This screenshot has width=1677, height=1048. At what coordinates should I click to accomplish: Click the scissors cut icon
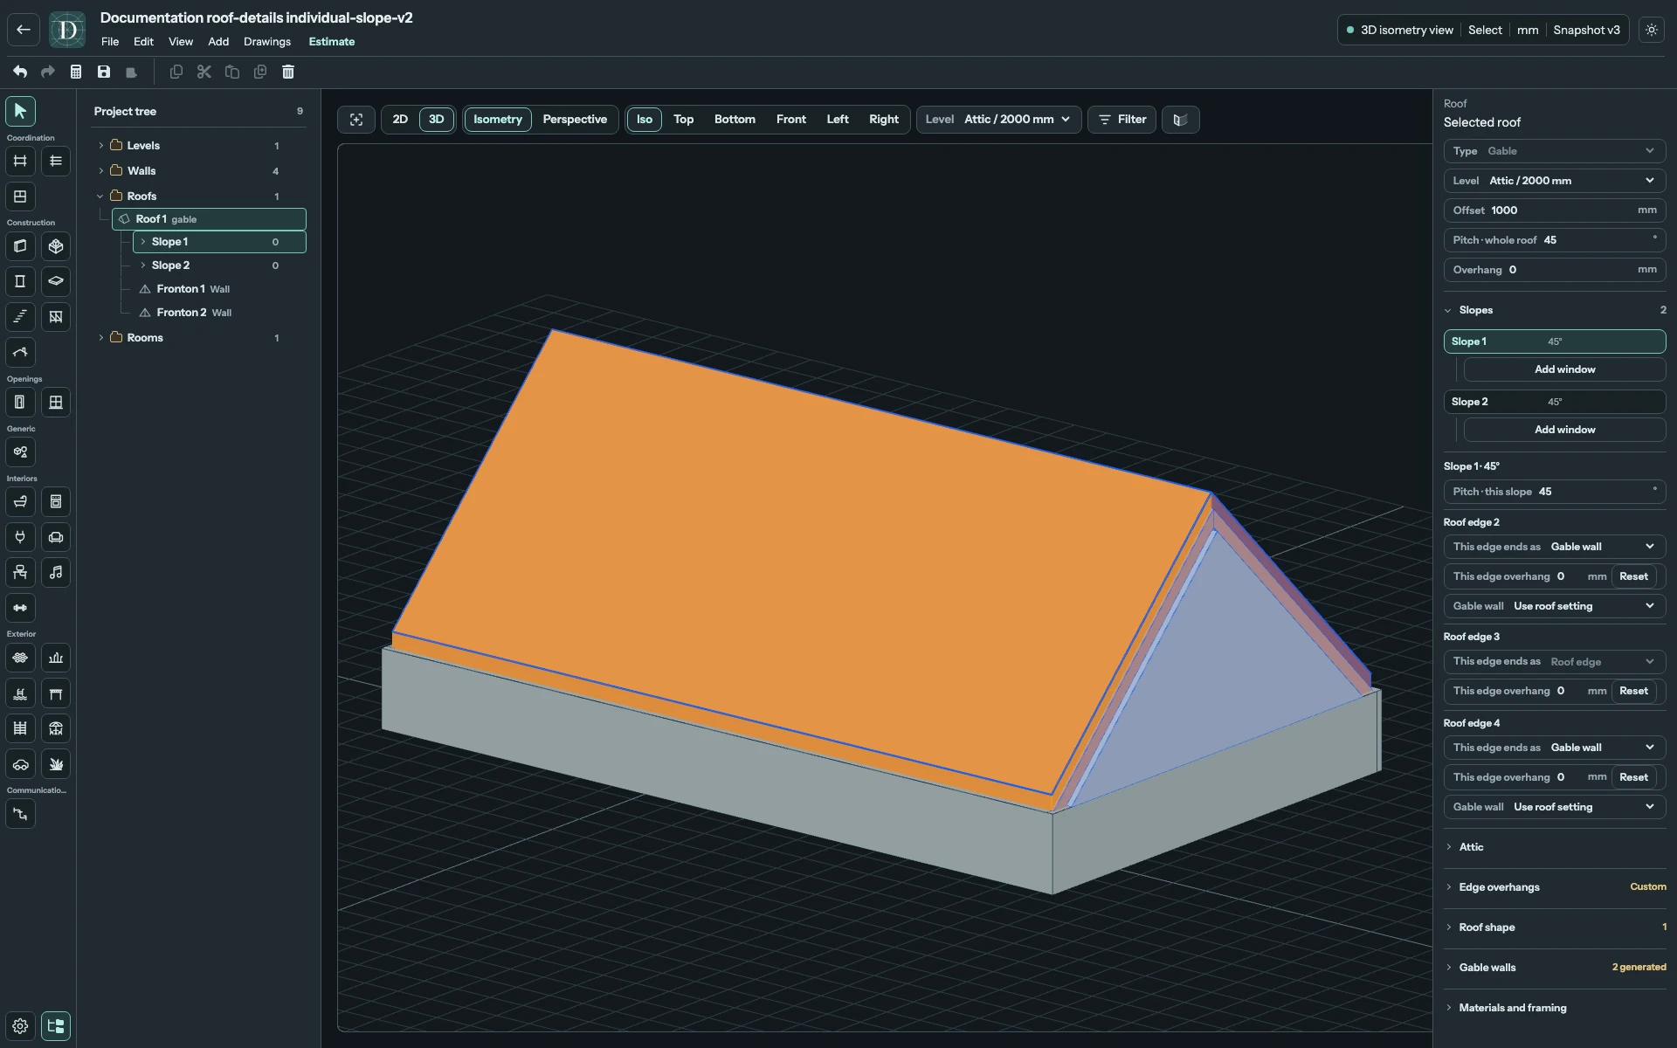[204, 72]
